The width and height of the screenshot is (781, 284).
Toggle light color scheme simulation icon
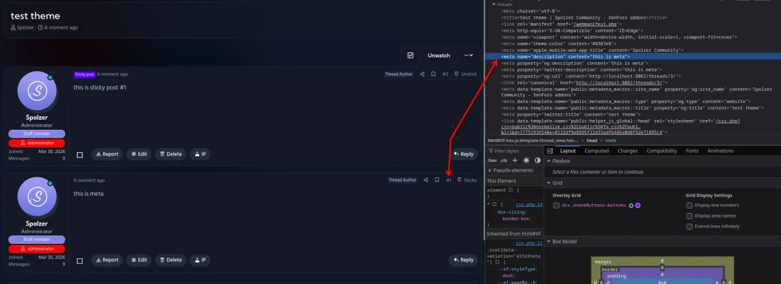527,160
